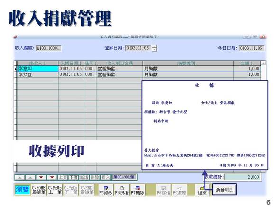The width and height of the screenshot is (280, 210).
Task: Click the 收款總計 total field showing 2,000
Action: coord(243,177)
